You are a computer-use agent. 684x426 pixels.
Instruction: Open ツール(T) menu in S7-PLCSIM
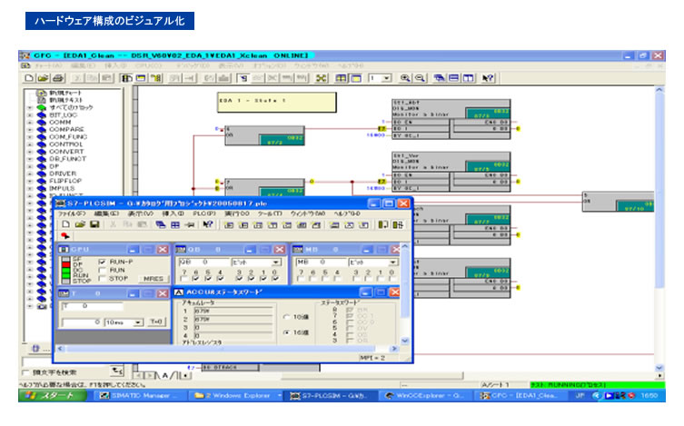270,213
